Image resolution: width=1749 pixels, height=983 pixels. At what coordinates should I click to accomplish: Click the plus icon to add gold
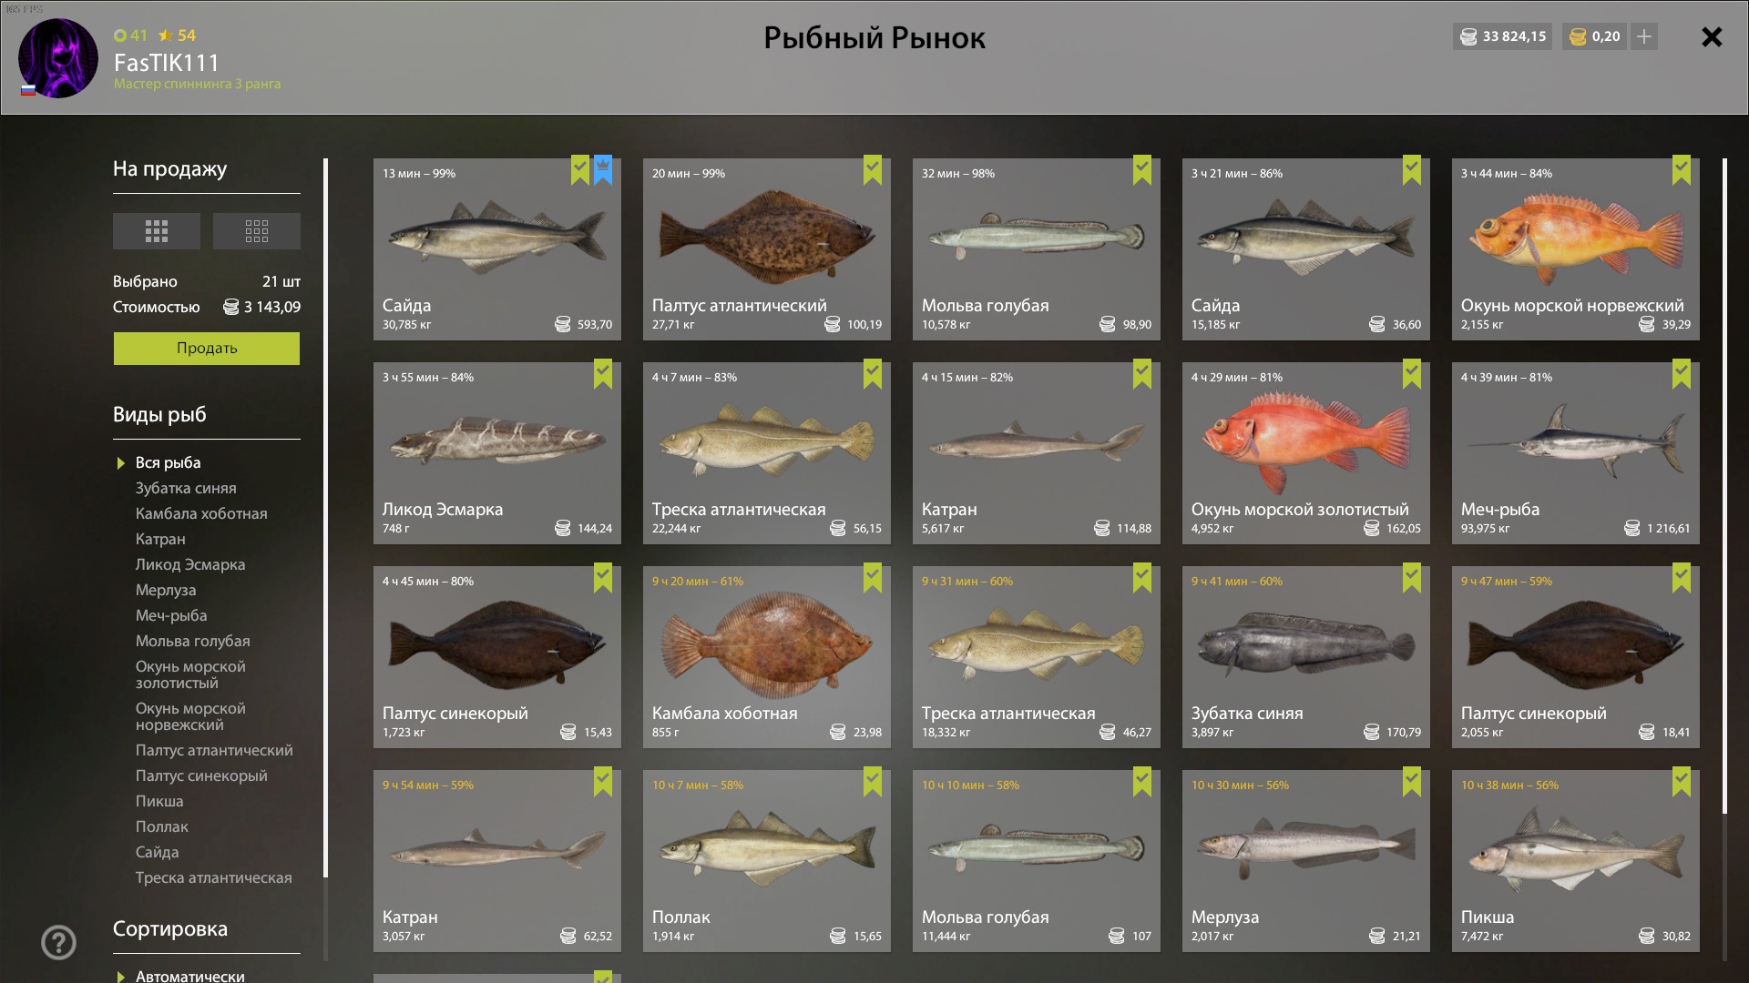(1644, 36)
